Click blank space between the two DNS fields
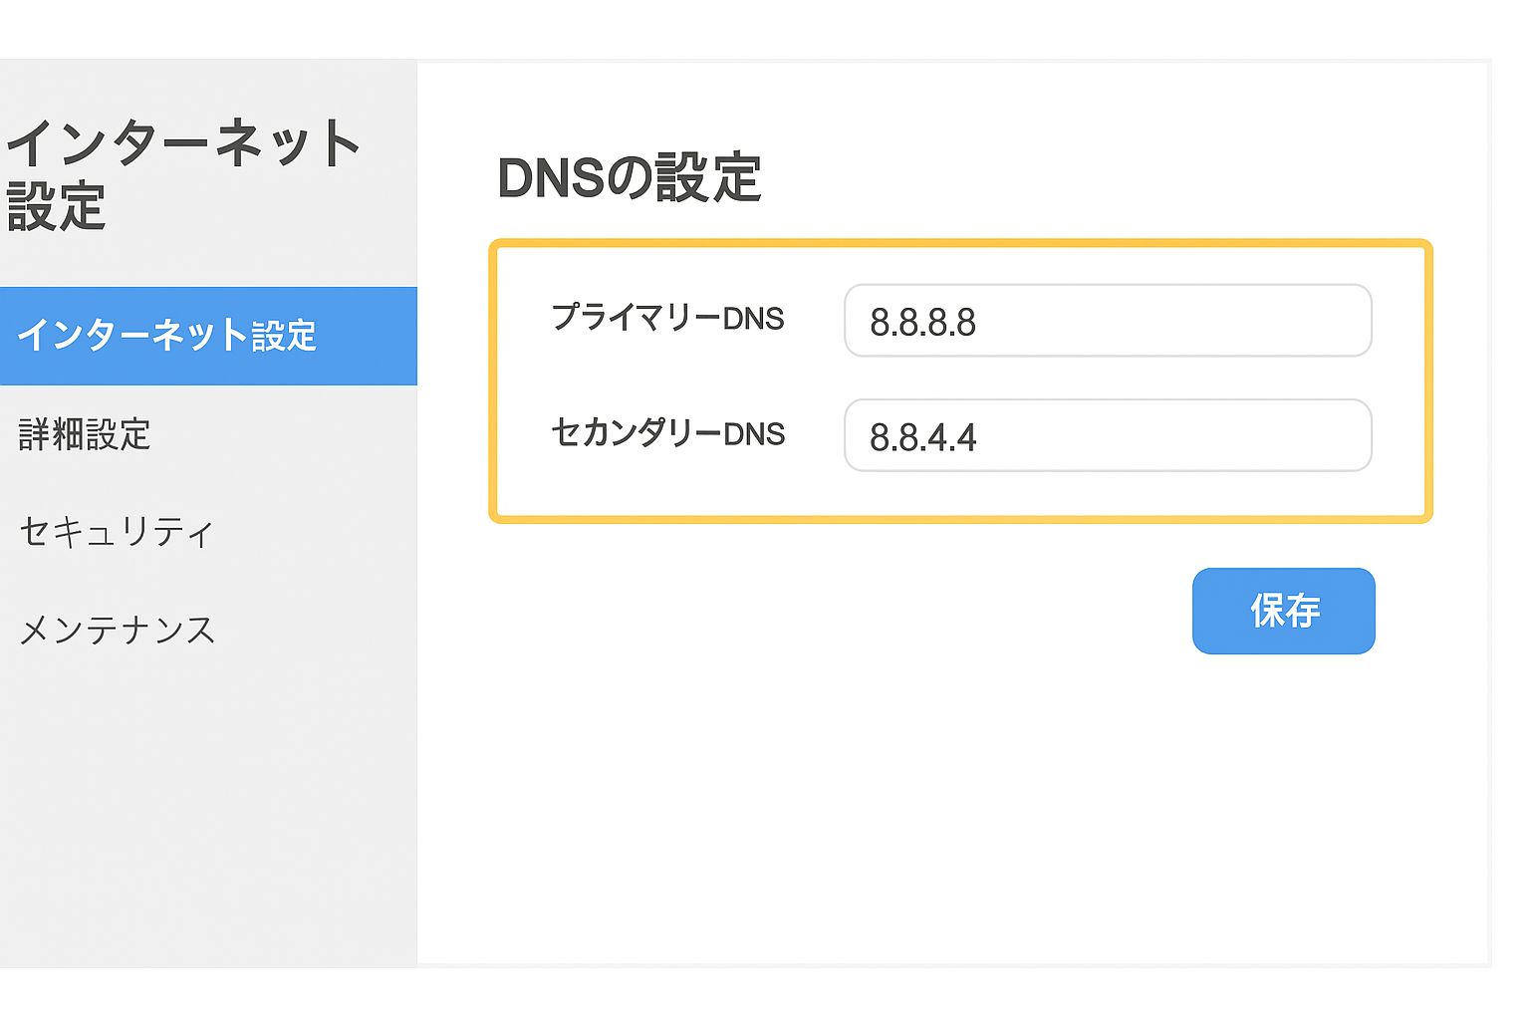This screenshot has width=1530, height=1020. tap(1107, 379)
